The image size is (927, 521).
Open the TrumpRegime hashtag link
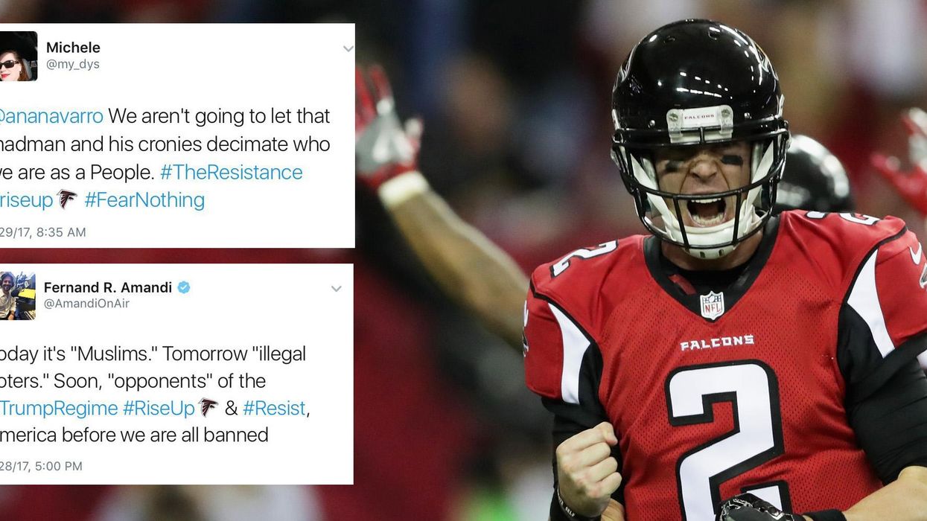click(x=59, y=408)
